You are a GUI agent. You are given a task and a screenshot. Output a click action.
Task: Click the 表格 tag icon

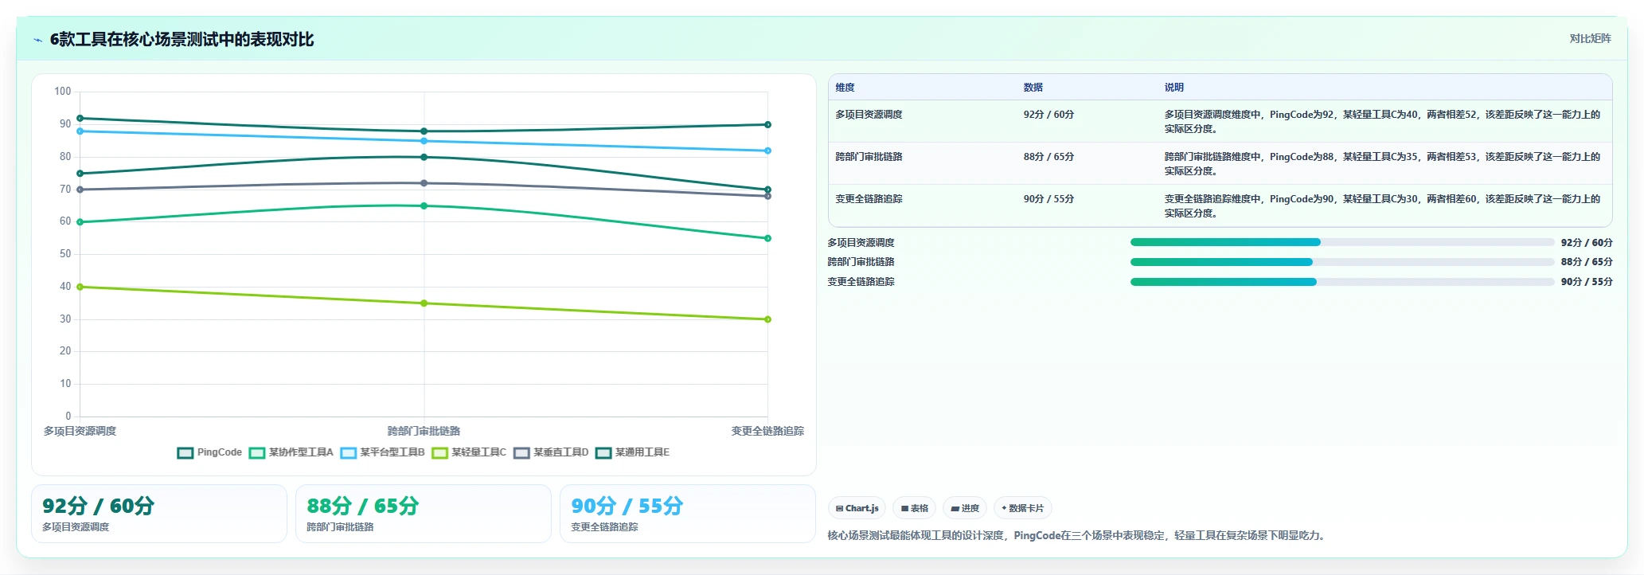[x=904, y=508]
